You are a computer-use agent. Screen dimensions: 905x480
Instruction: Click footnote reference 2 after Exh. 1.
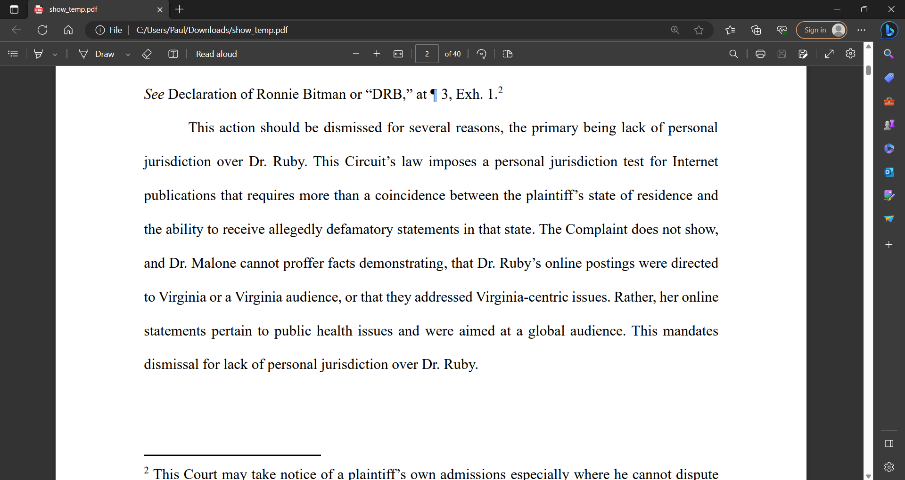click(501, 89)
